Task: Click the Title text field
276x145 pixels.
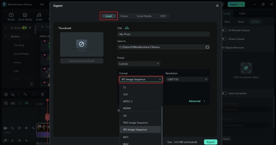Action: tap(164, 34)
